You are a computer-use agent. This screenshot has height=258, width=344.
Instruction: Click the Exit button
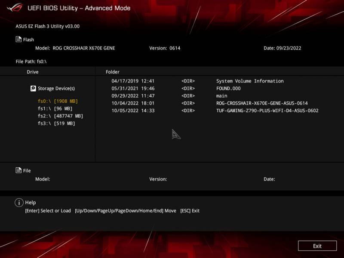tap(317, 246)
